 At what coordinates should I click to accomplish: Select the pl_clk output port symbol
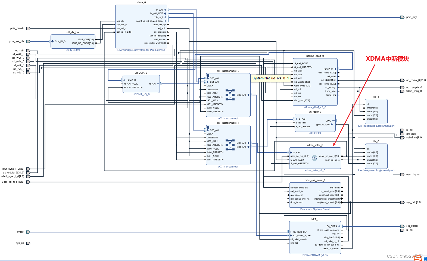[402, 130]
